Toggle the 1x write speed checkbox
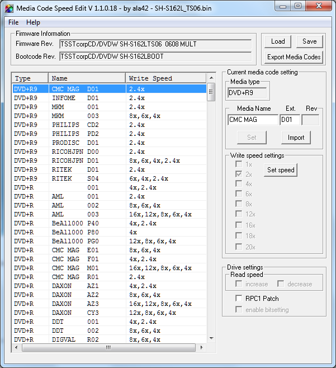336x368 pixels. tap(239, 164)
